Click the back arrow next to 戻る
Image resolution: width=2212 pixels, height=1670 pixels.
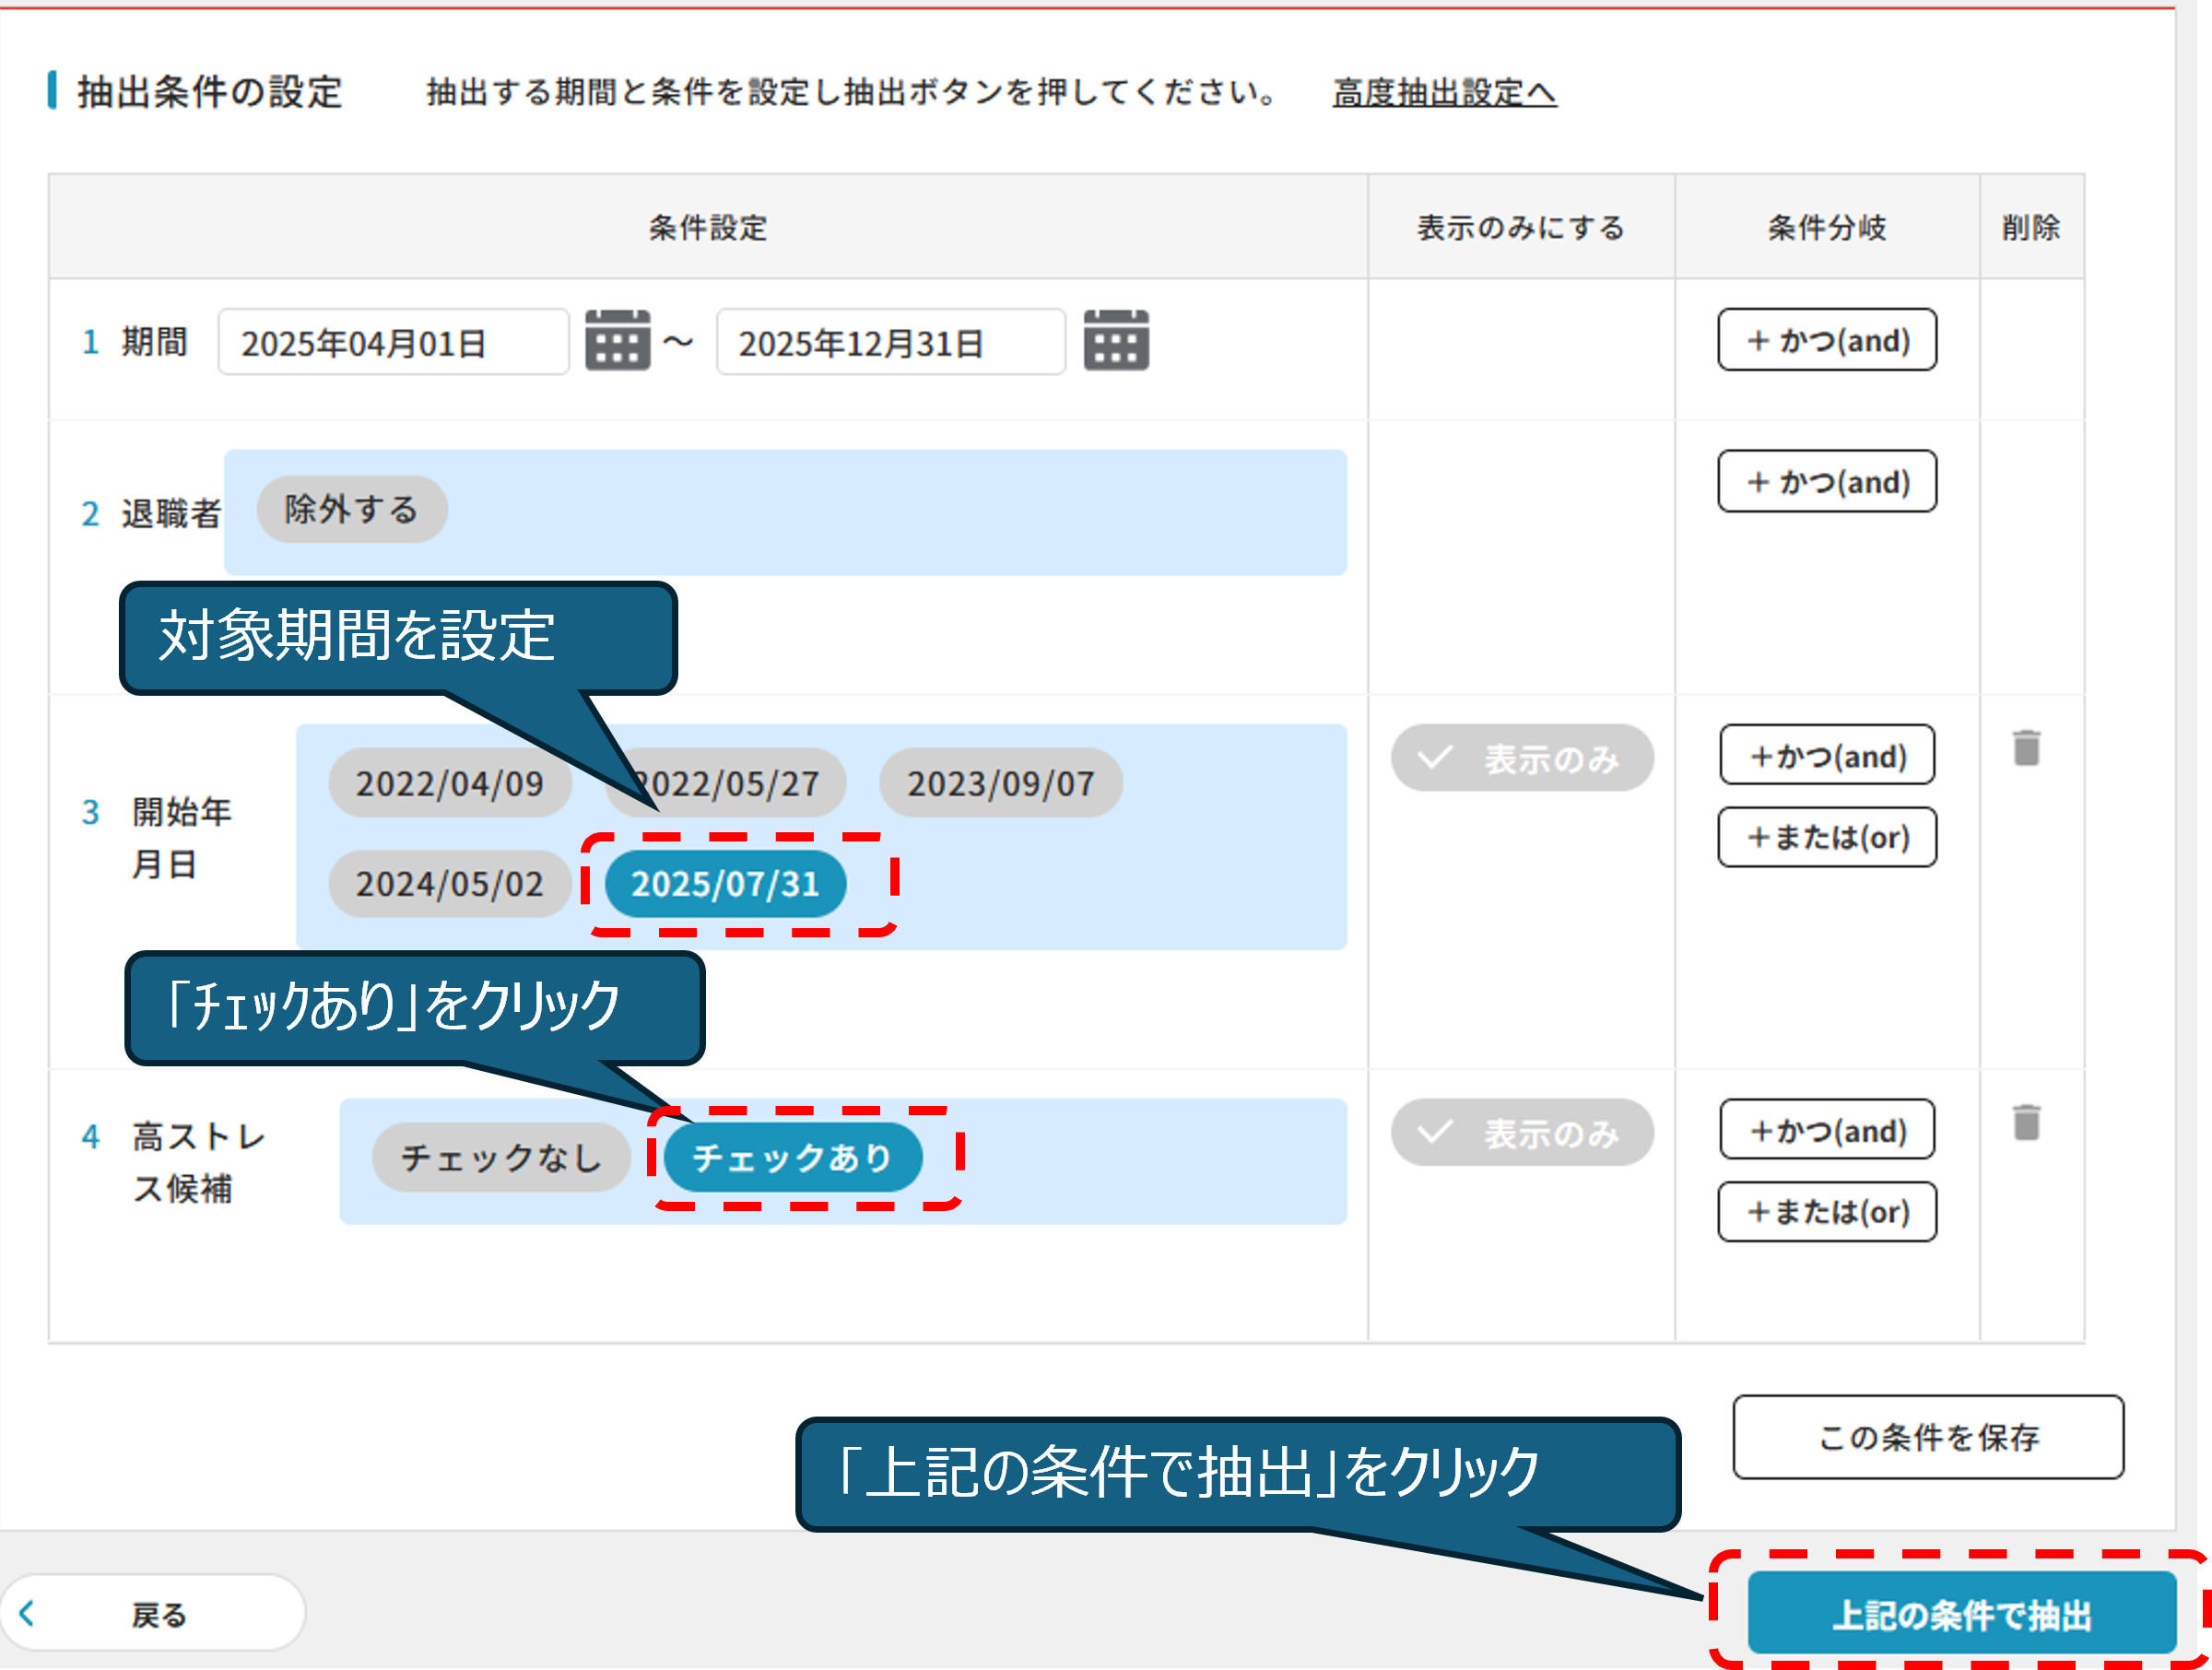[x=27, y=1613]
